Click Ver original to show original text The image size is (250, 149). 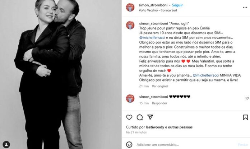tap(160, 86)
